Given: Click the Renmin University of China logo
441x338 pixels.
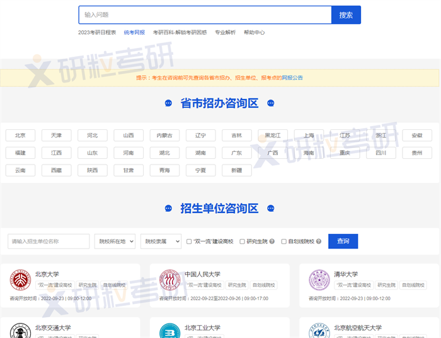Looking at the screenshot, I should pos(169,280).
